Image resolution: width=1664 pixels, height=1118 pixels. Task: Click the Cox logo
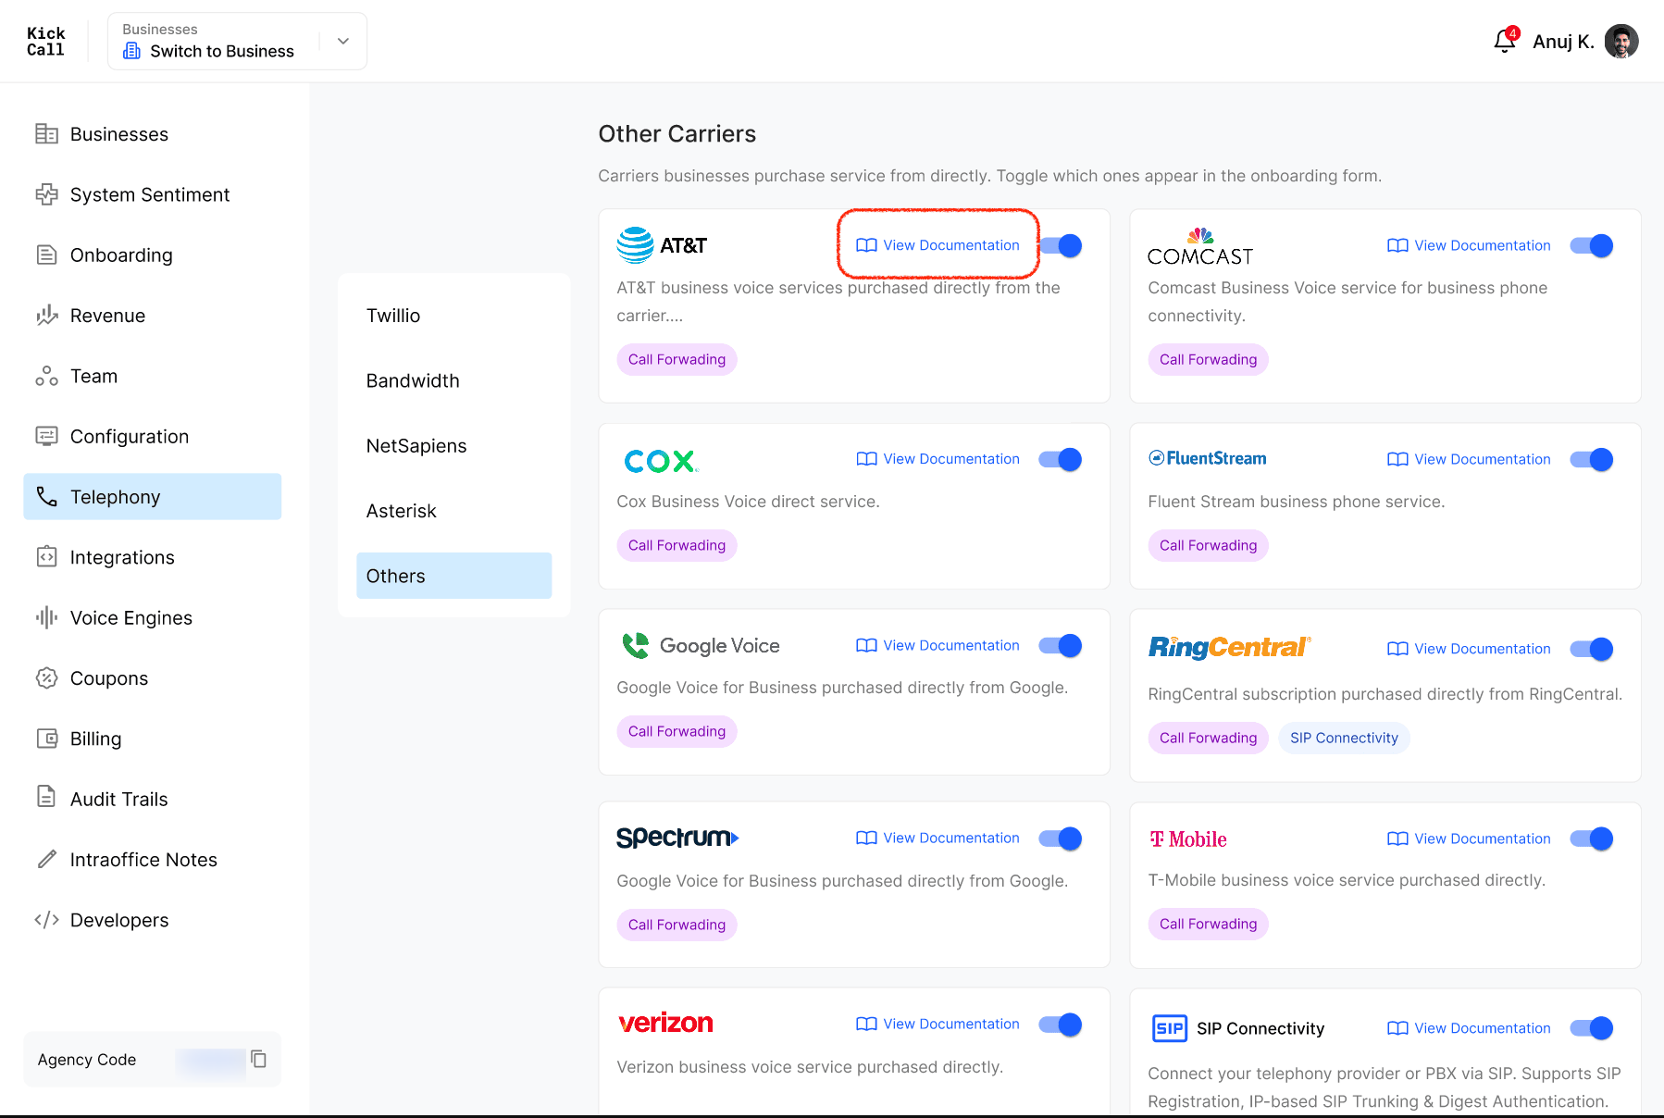tap(661, 460)
